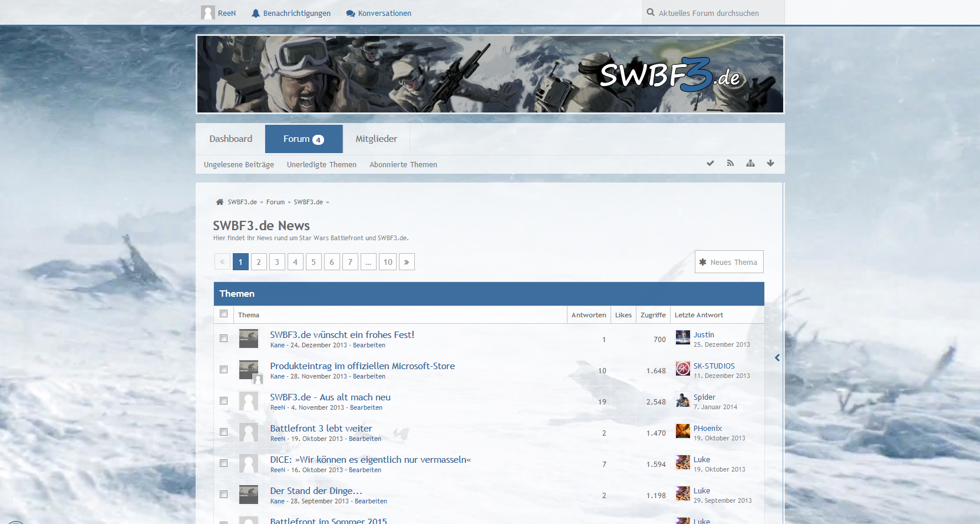Open Justin's avatar in last reply column

point(683,337)
